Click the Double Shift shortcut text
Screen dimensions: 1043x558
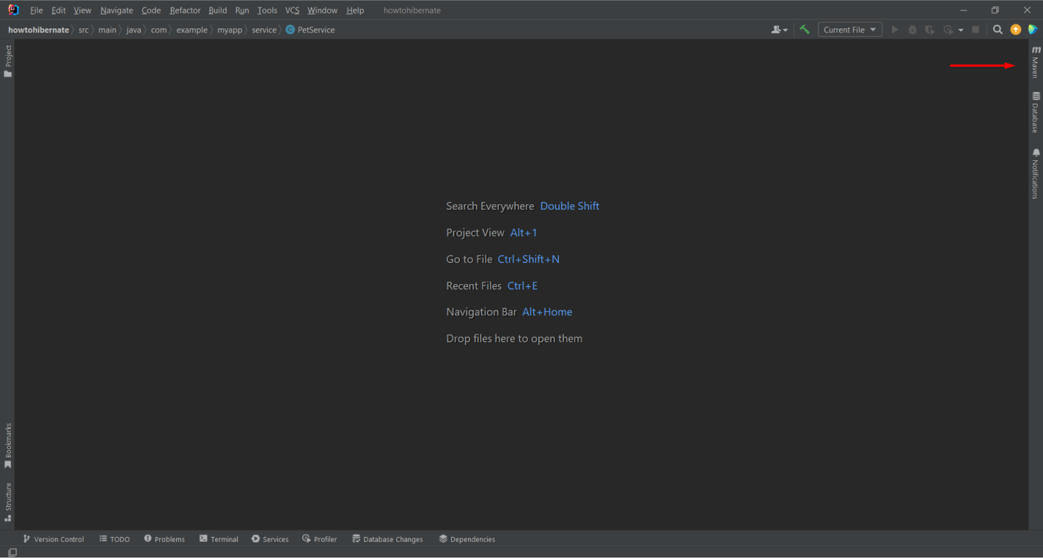click(x=570, y=206)
